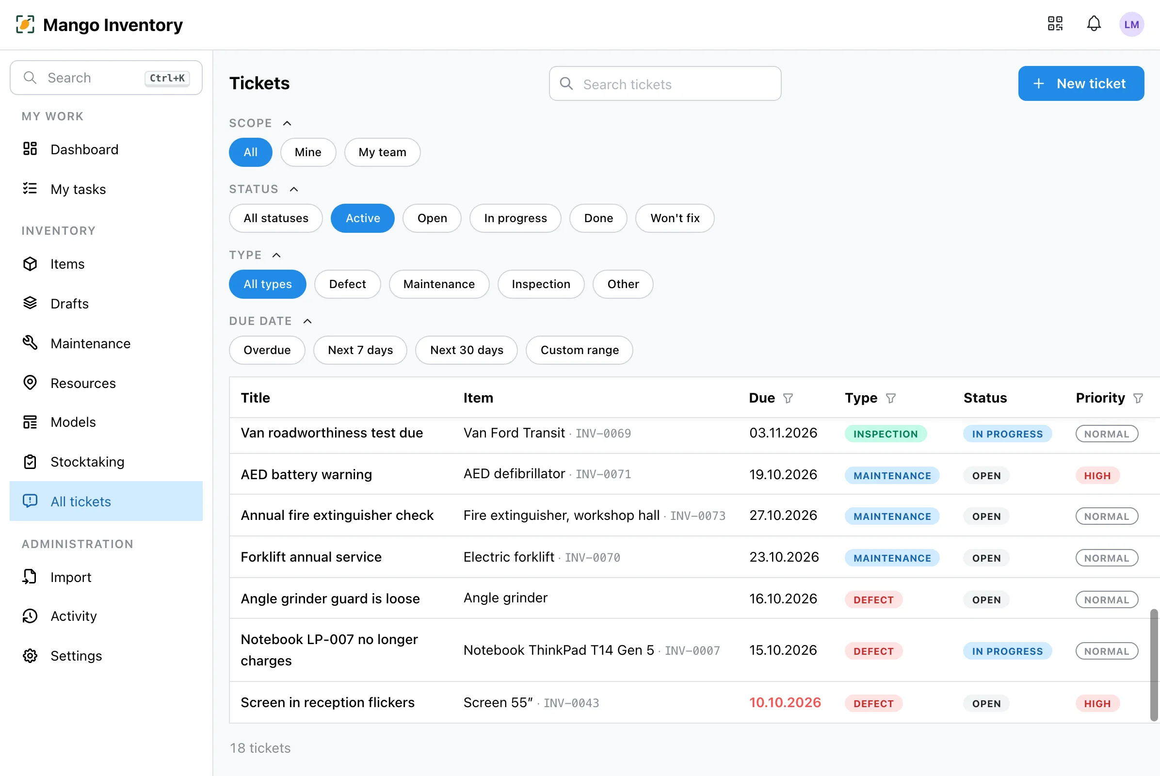Click the Settings gear icon
The width and height of the screenshot is (1160, 776).
pyautogui.click(x=30, y=656)
